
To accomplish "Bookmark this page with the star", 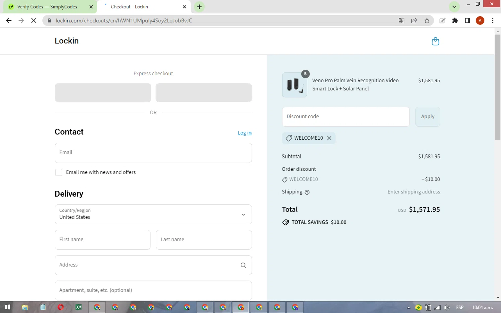I will pyautogui.click(x=427, y=21).
